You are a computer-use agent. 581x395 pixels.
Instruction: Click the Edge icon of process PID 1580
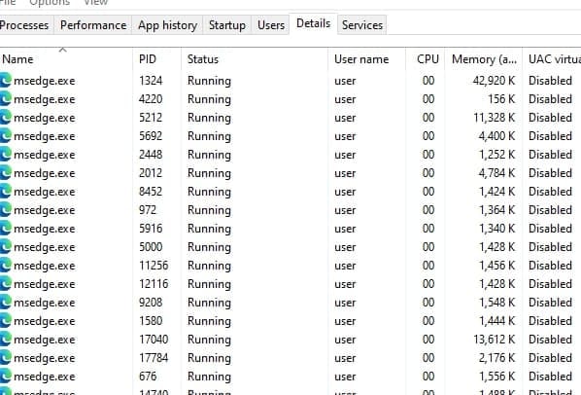pos(6,321)
